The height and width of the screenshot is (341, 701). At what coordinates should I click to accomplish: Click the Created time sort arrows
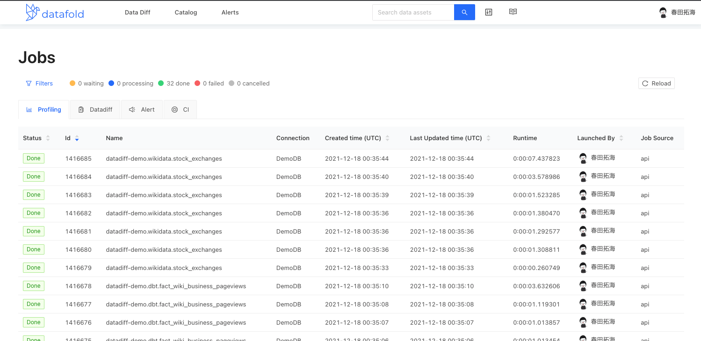388,138
